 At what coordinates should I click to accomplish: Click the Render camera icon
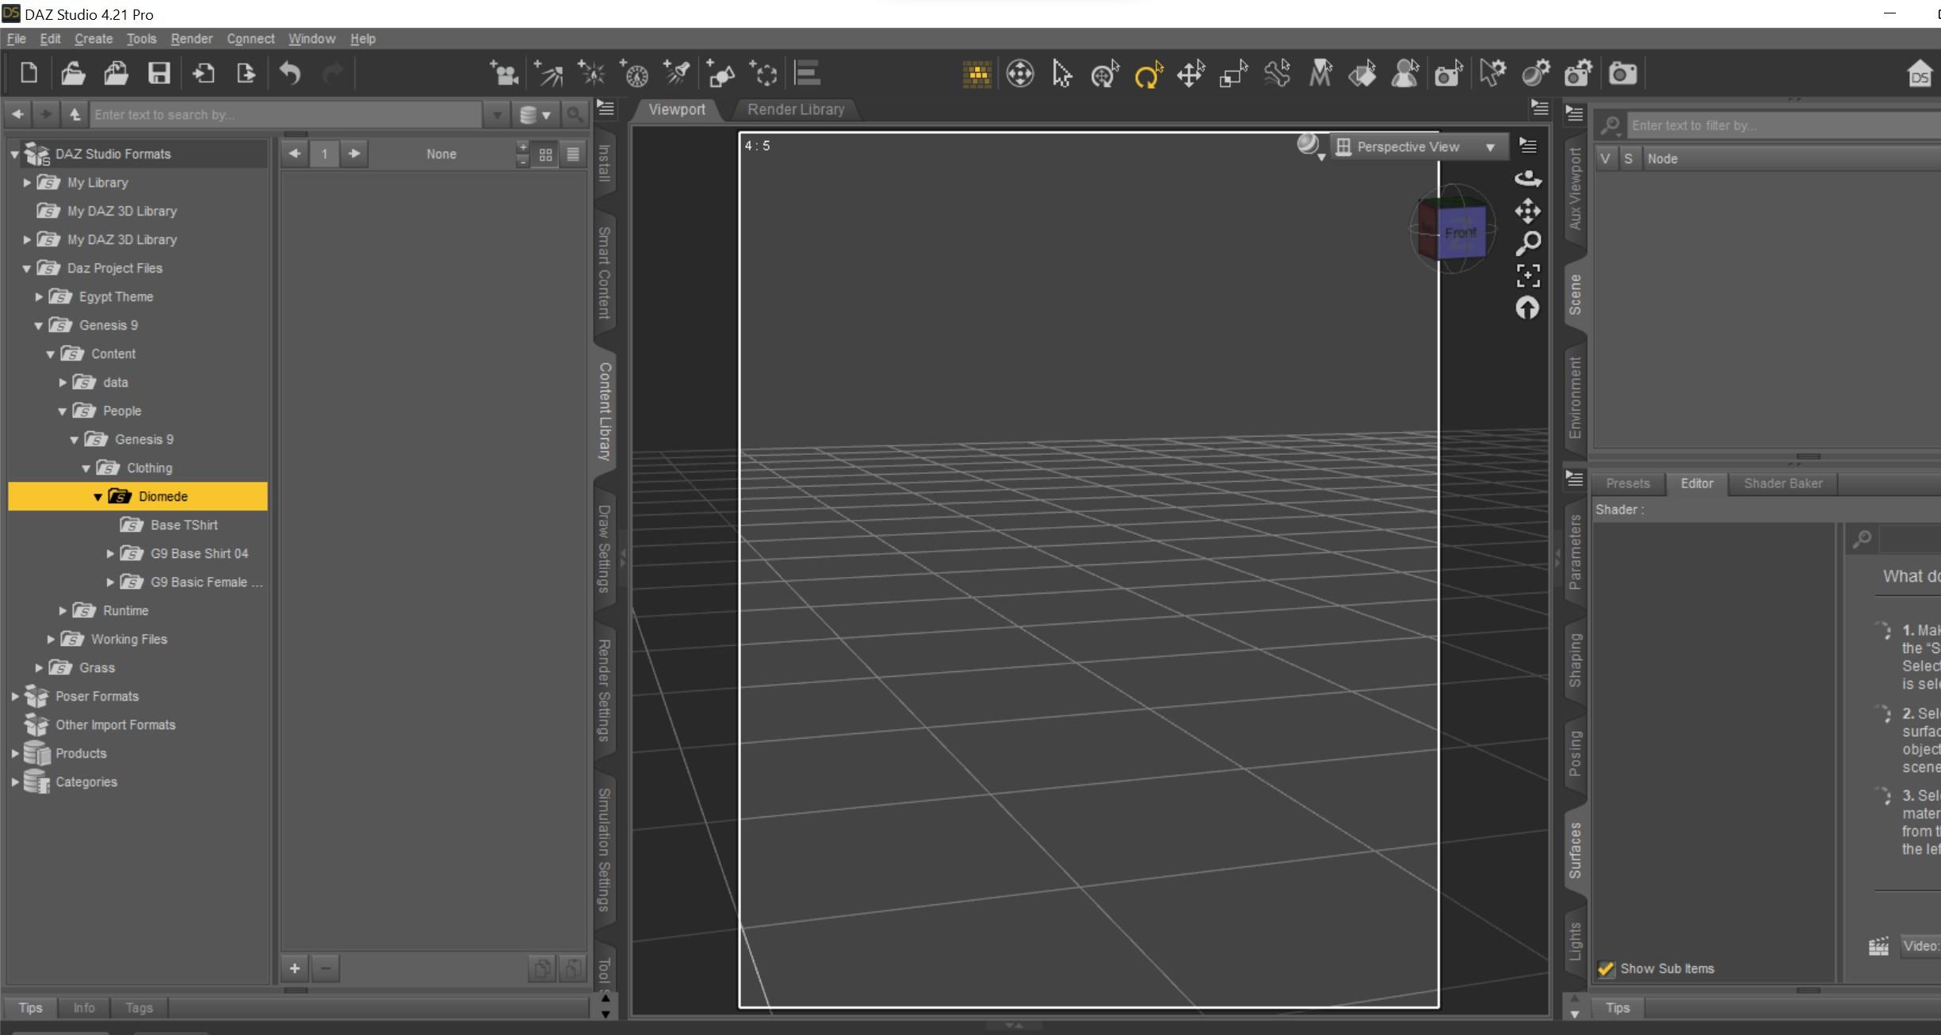point(1622,74)
